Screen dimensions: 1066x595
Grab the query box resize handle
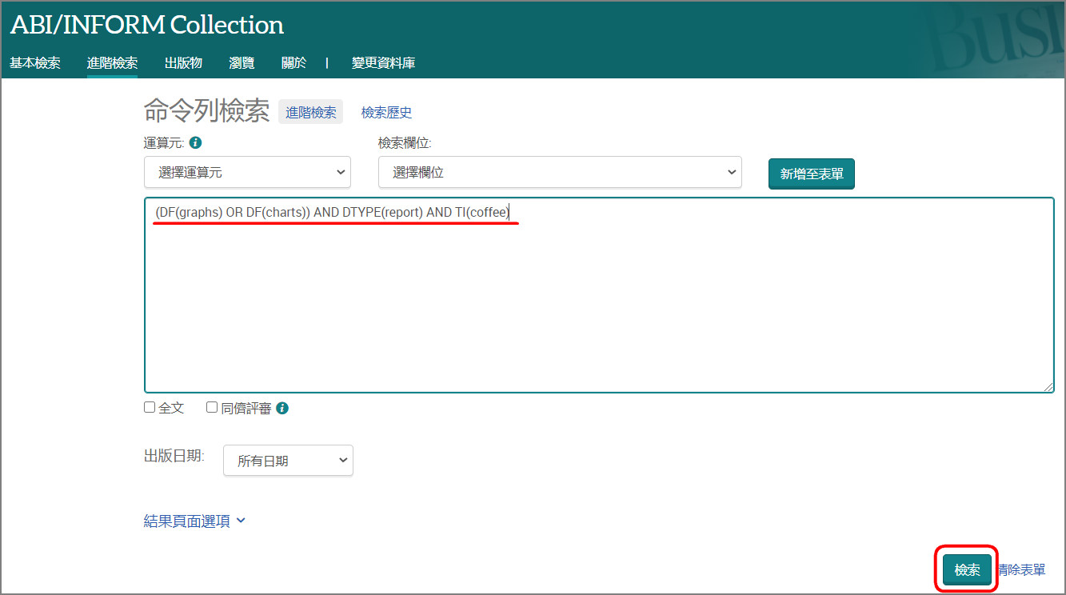[x=1048, y=386]
